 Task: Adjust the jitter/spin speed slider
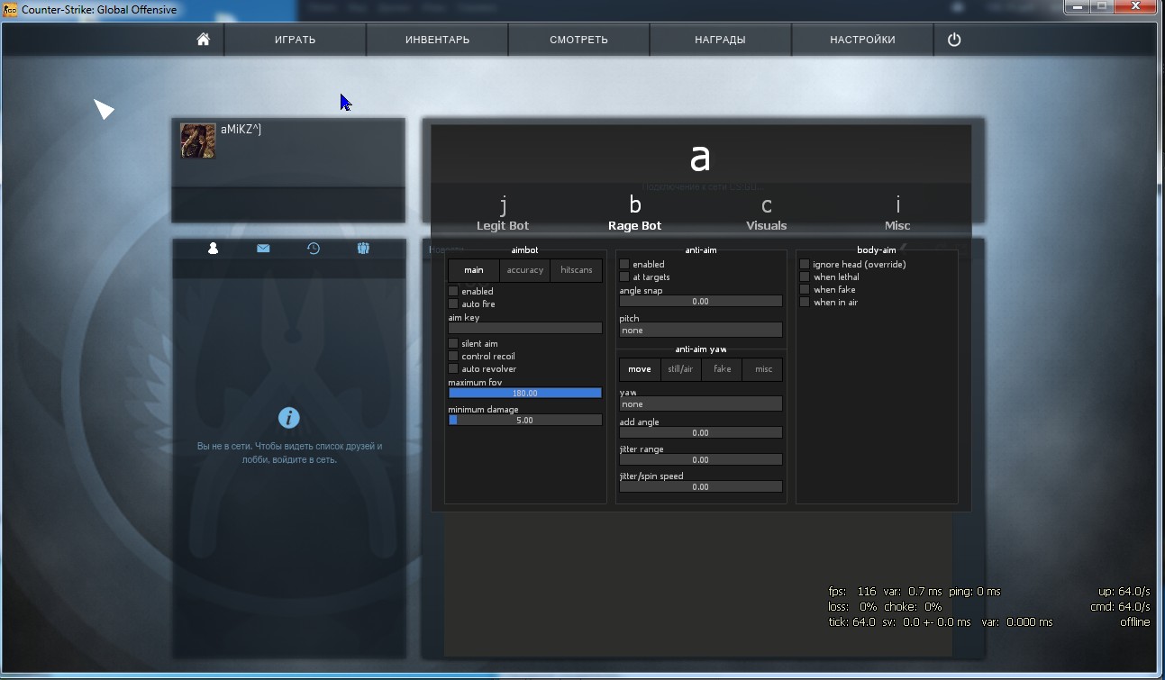coord(701,487)
